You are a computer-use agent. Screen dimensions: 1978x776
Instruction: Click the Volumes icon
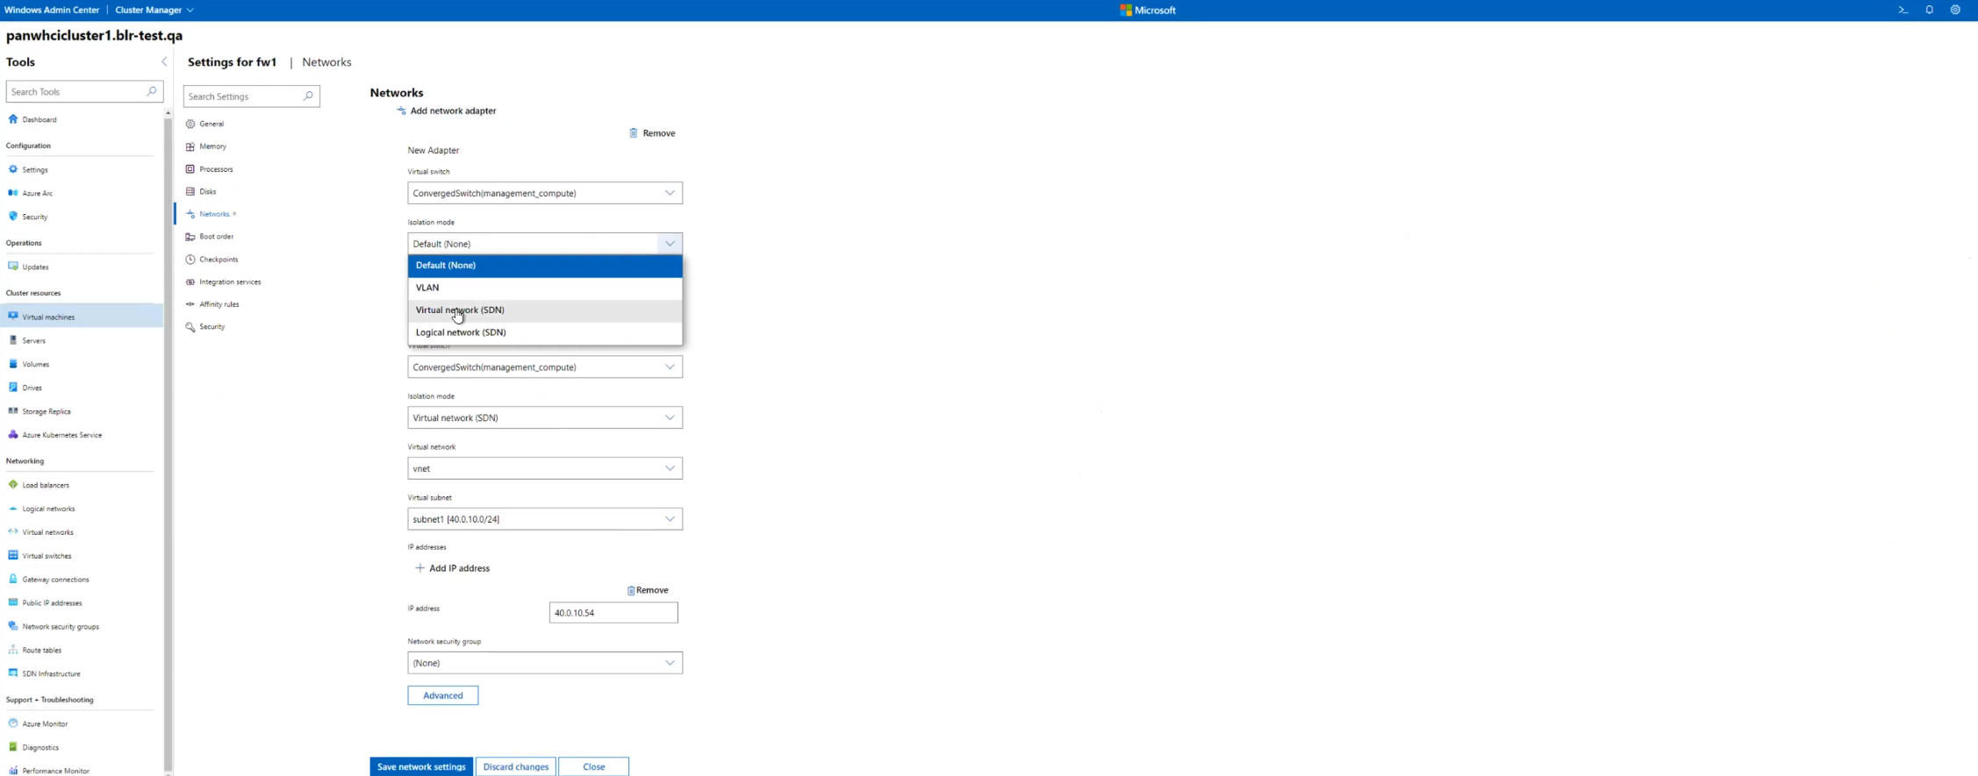click(13, 364)
